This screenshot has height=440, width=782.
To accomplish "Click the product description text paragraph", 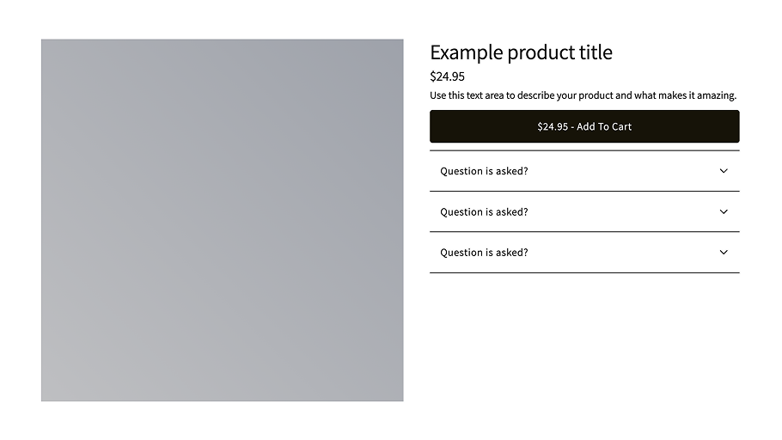I will coord(583,95).
